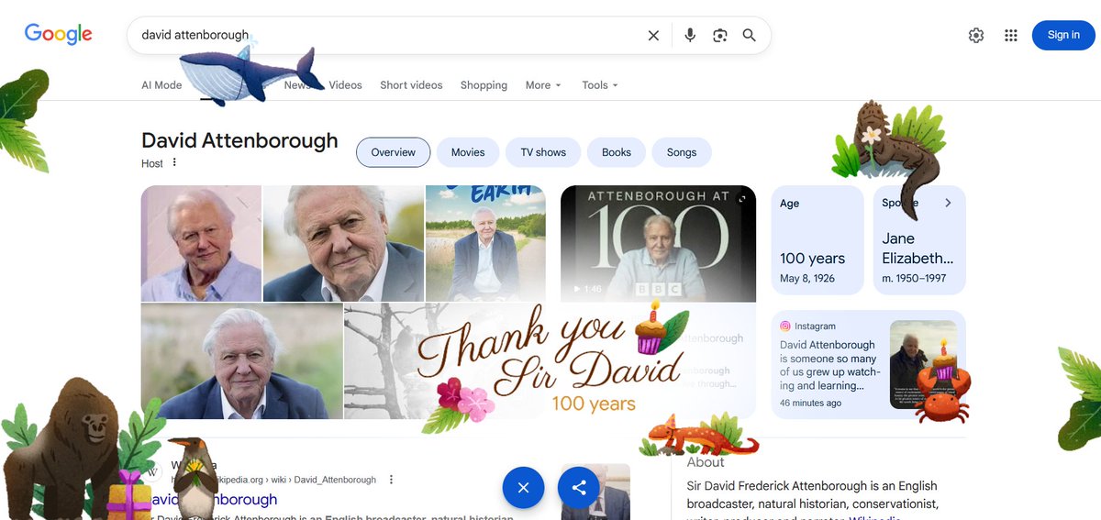
Task: Share the celebration with blue share button
Action: coord(579,487)
